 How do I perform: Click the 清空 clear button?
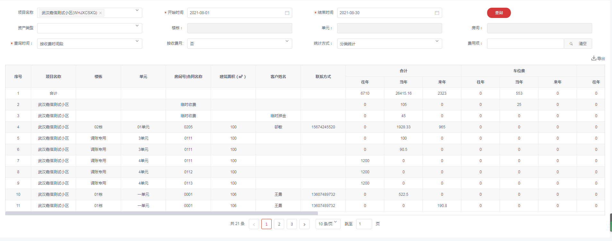(x=582, y=44)
